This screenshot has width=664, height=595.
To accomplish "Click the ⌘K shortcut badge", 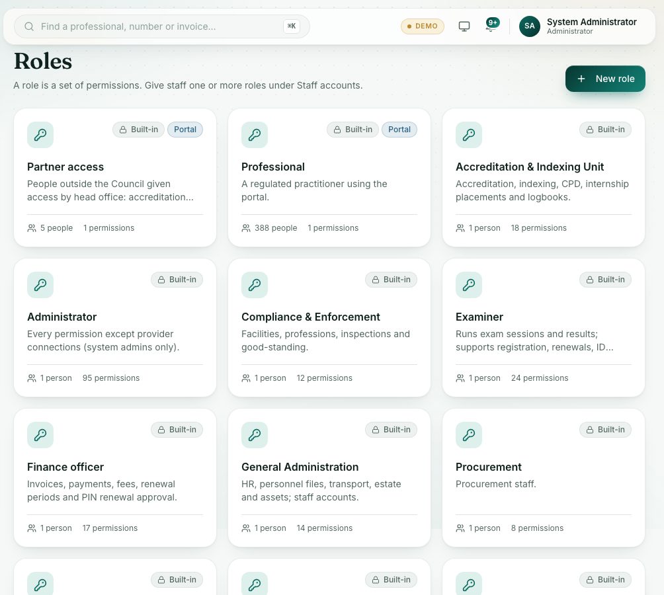I will (292, 26).
